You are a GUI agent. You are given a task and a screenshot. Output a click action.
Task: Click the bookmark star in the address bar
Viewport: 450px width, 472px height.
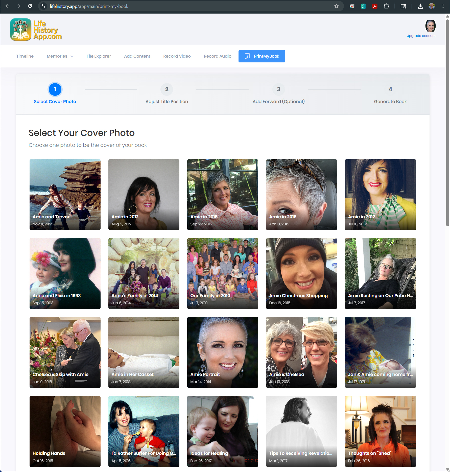point(336,6)
